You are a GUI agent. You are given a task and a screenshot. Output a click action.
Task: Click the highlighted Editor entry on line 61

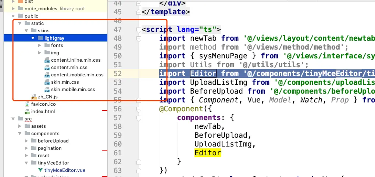208,153
